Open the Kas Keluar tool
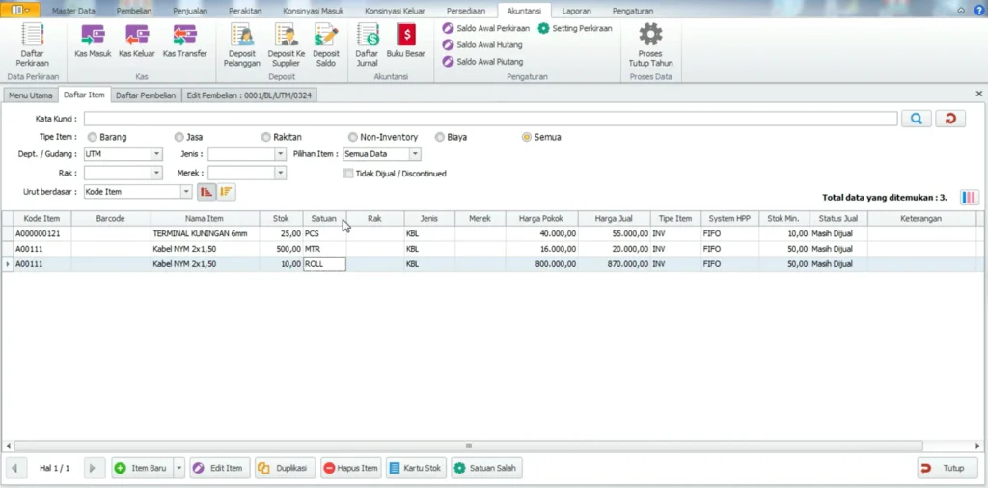988x488 pixels. tap(137, 41)
